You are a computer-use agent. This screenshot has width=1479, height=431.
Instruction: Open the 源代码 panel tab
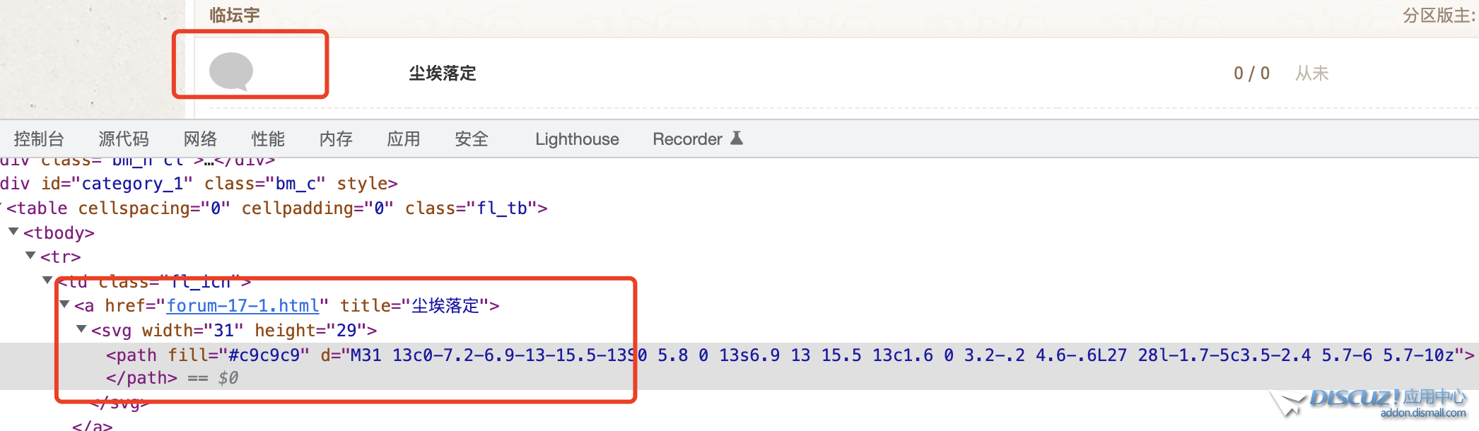(x=124, y=139)
